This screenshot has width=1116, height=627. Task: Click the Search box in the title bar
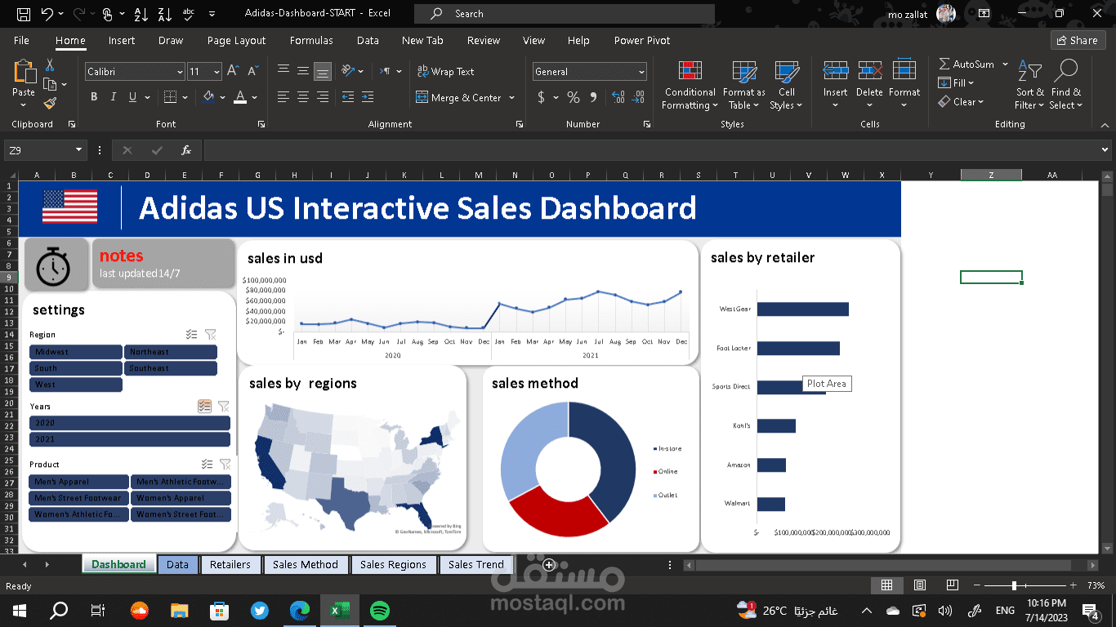564,14
